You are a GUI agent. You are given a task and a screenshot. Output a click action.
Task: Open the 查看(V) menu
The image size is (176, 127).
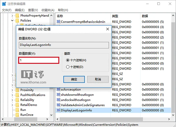coord(33,10)
